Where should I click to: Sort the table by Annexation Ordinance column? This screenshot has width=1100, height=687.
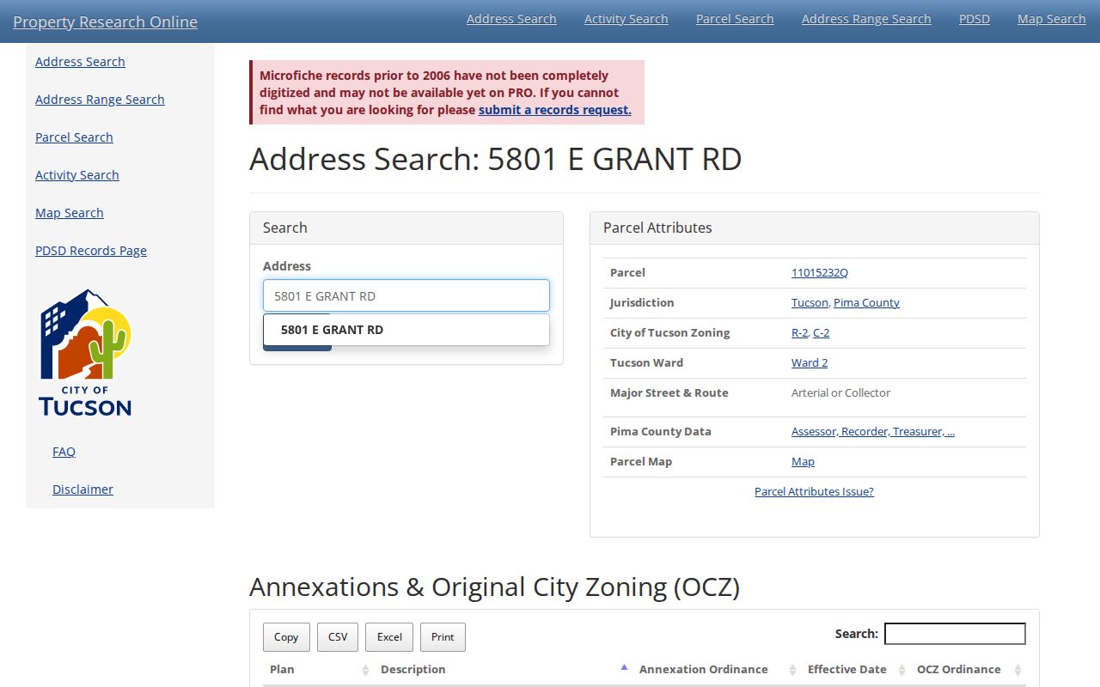pyautogui.click(x=716, y=670)
